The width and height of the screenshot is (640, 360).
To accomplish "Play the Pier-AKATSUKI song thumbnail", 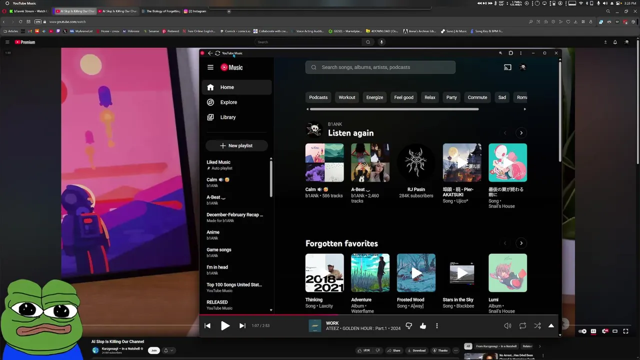I will (x=462, y=162).
